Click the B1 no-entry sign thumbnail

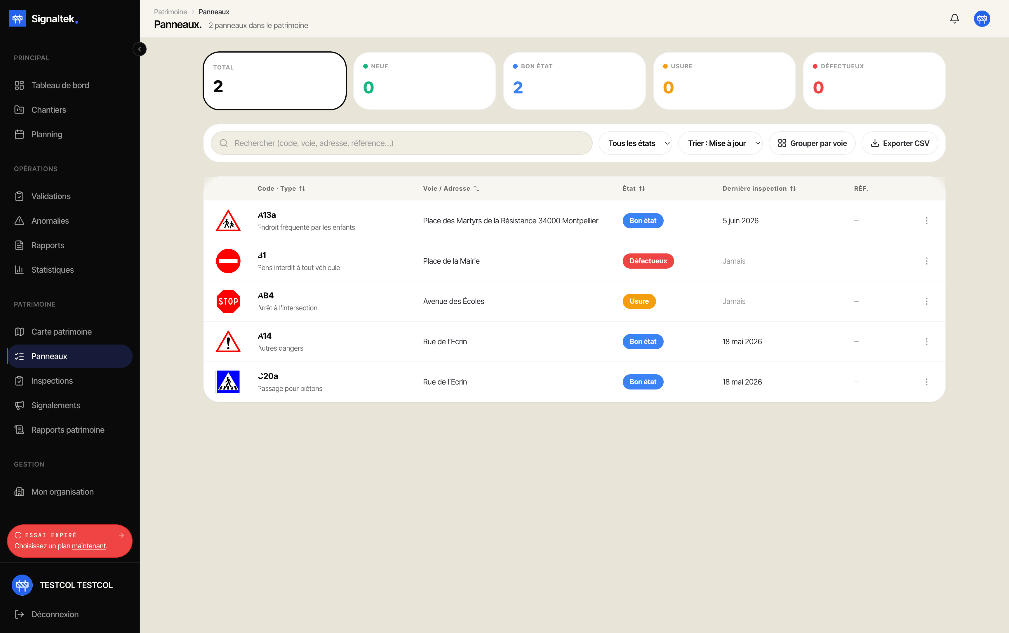(x=228, y=261)
